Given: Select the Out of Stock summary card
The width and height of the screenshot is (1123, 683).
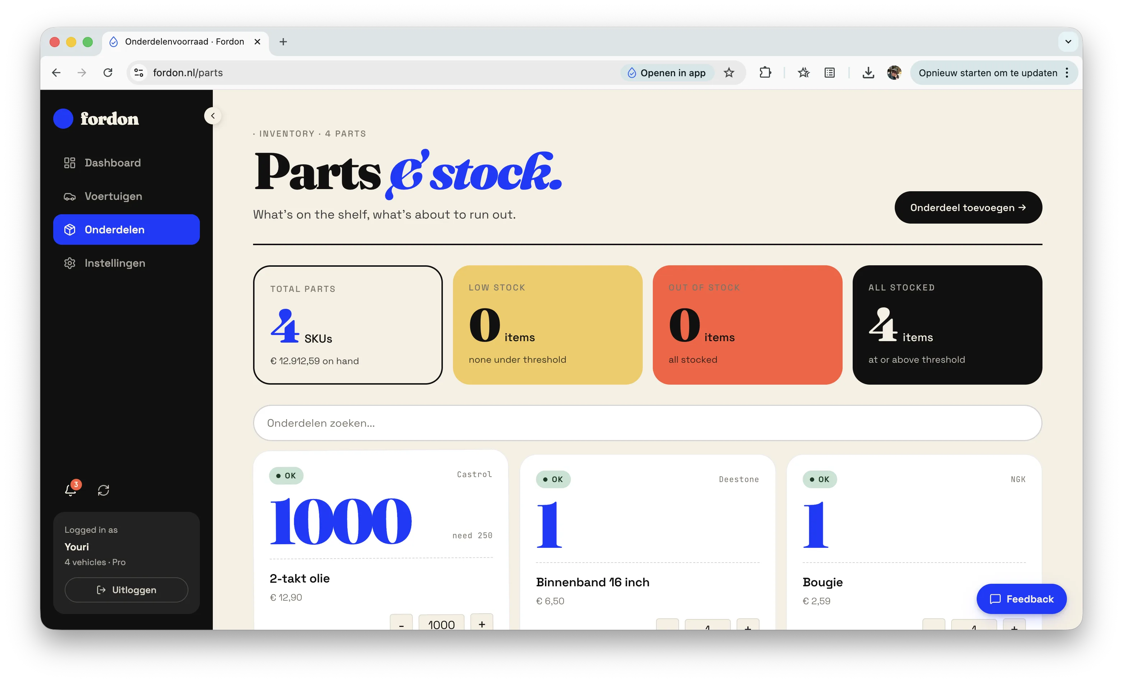Looking at the screenshot, I should (x=747, y=325).
